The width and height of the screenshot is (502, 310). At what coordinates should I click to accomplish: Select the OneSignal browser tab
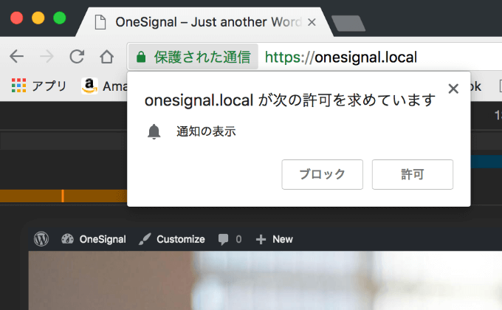(x=205, y=22)
